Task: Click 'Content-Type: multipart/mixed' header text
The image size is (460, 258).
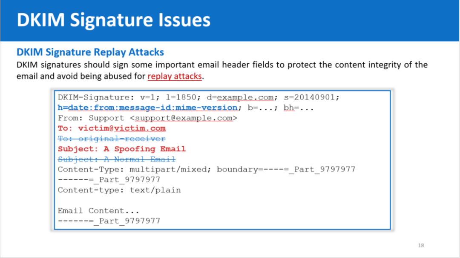Action: tap(135, 170)
